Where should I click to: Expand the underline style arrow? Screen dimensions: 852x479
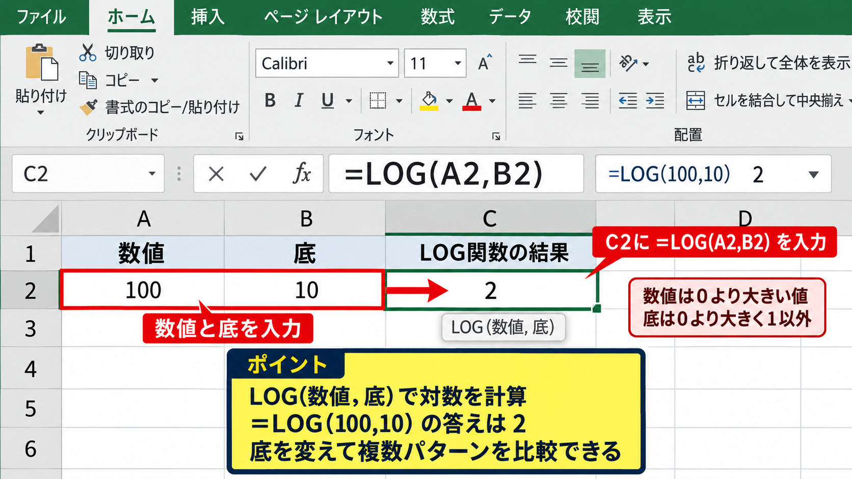tap(349, 101)
